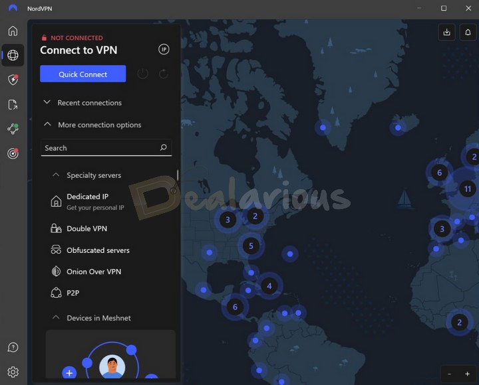The width and height of the screenshot is (479, 385).
Task: Choose Onion Over VPN option
Action: point(93,271)
